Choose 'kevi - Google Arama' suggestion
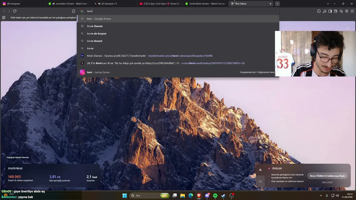 pos(178,19)
